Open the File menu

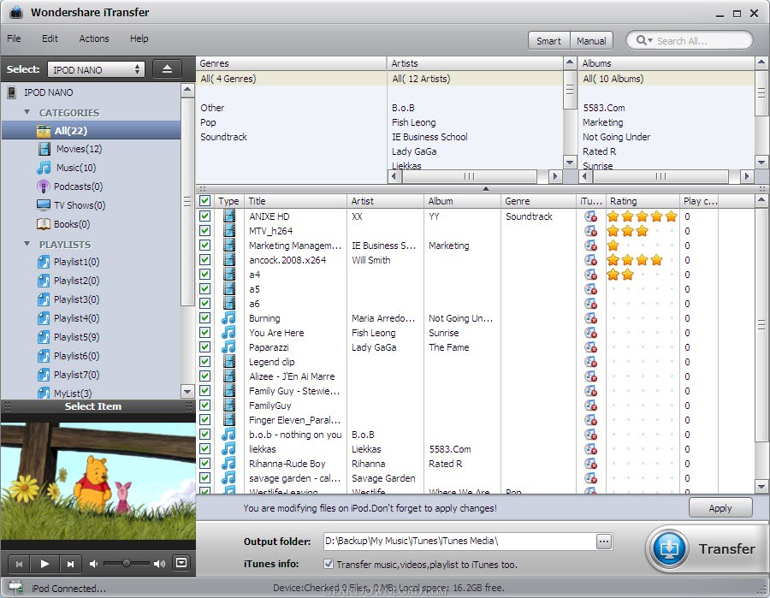pyautogui.click(x=14, y=38)
